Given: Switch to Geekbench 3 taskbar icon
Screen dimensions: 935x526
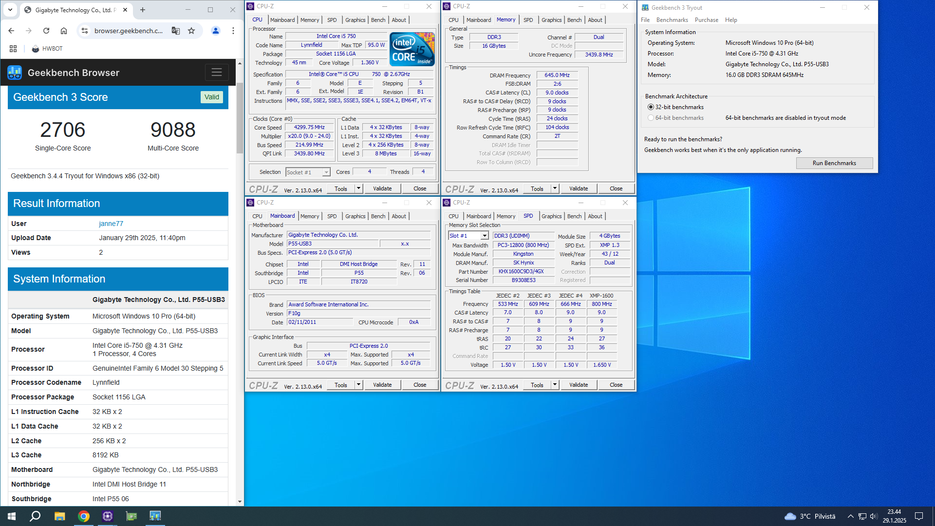Looking at the screenshot, I should tap(155, 516).
